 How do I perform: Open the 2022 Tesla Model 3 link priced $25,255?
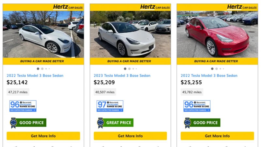(x=209, y=75)
